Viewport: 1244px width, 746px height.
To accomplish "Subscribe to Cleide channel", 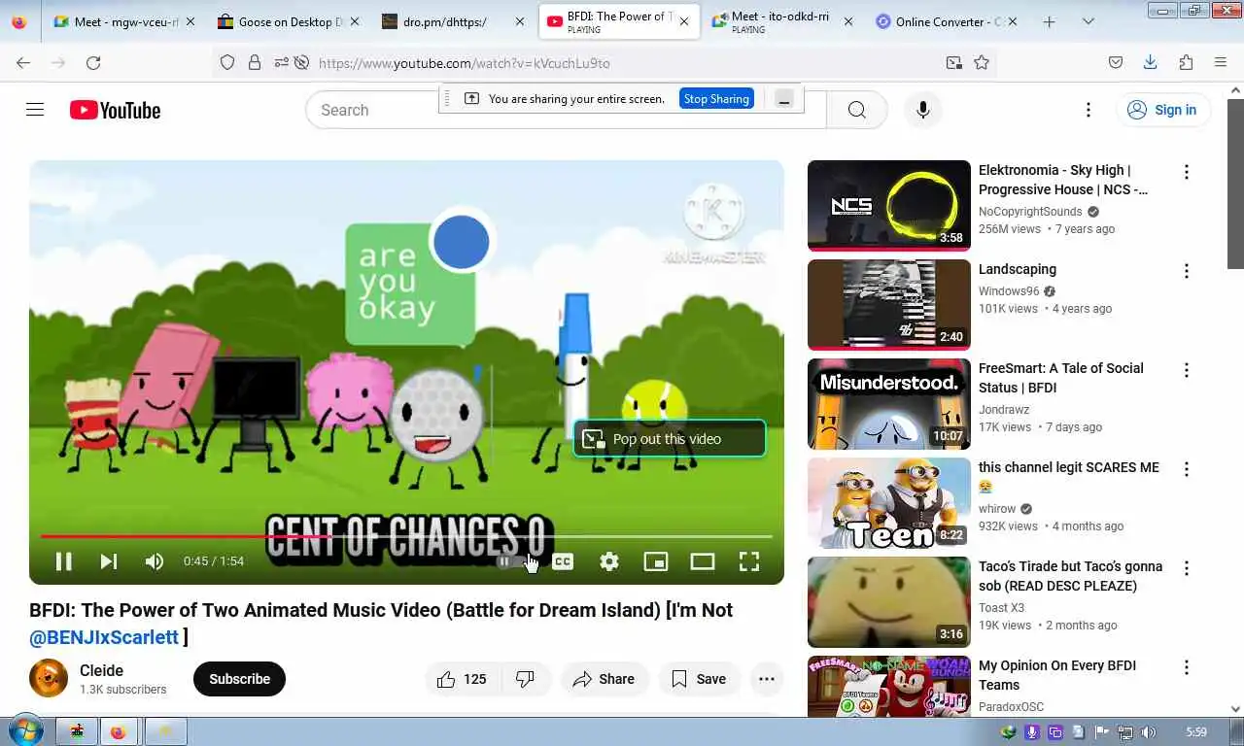I will (239, 679).
